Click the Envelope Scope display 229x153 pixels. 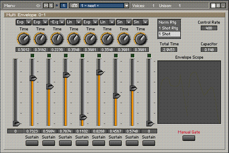(x=189, y=92)
